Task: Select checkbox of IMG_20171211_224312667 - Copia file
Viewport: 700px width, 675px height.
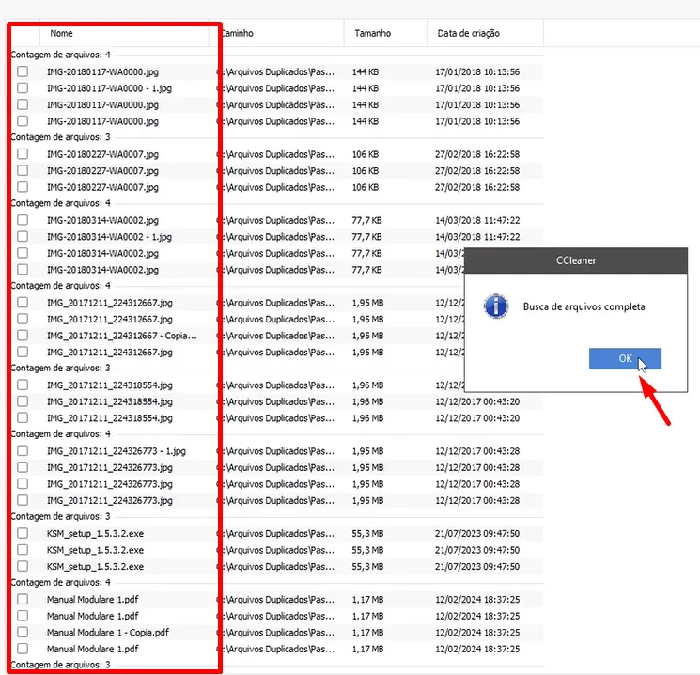Action: 23,336
